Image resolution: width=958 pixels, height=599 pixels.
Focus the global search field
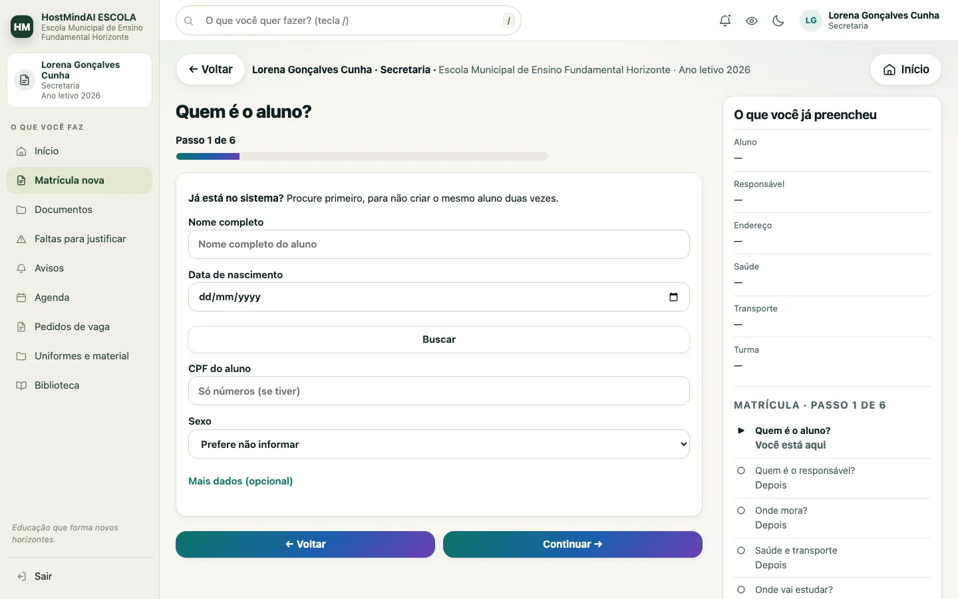click(x=348, y=21)
